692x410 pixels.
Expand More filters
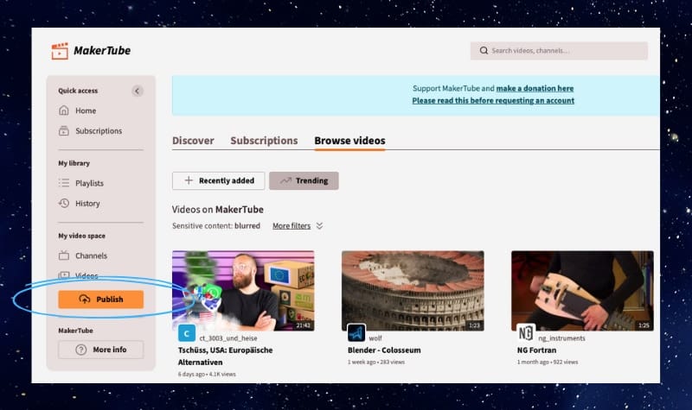(298, 226)
